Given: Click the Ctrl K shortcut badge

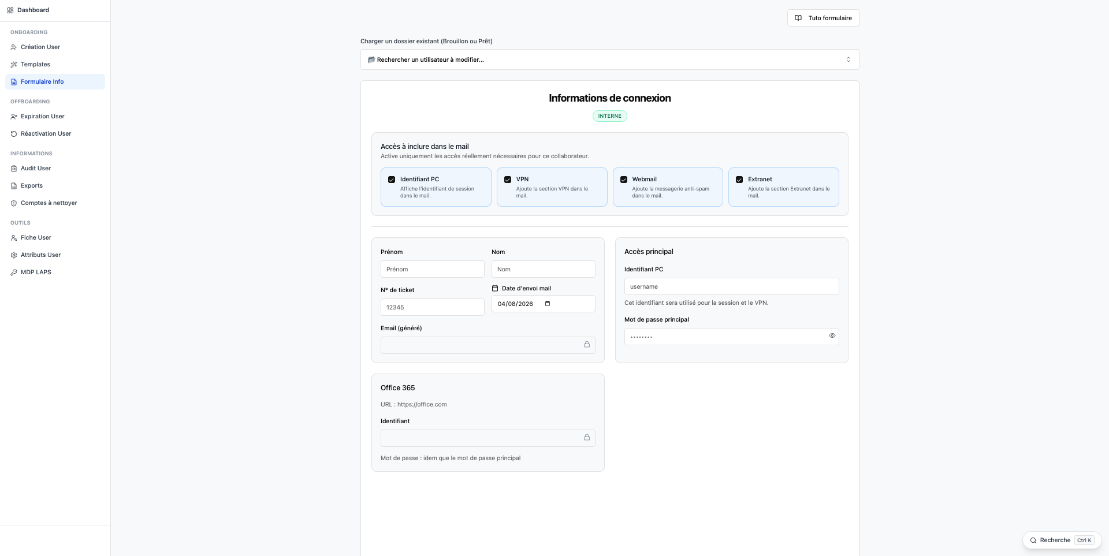Looking at the screenshot, I should pos(1084,540).
